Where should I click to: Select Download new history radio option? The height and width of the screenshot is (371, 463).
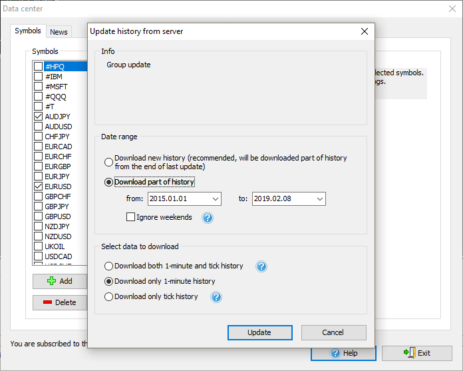pos(108,162)
